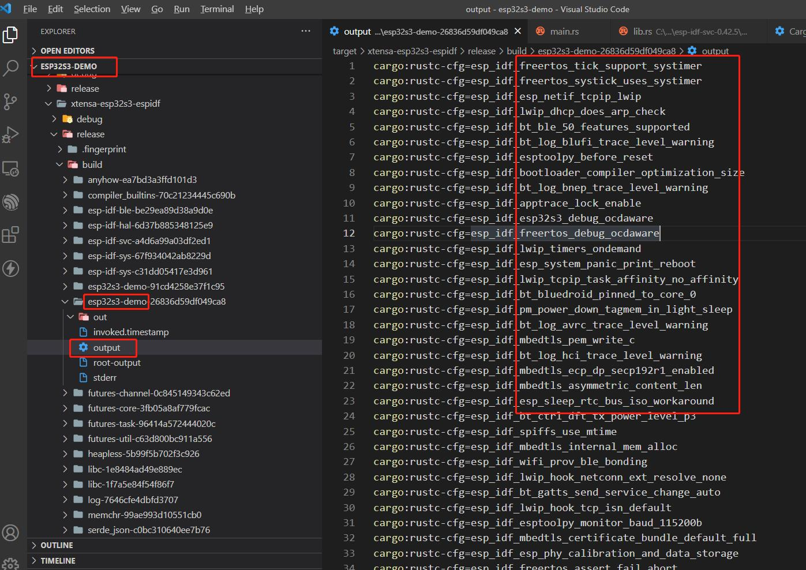Open the Extensions view

(11, 235)
